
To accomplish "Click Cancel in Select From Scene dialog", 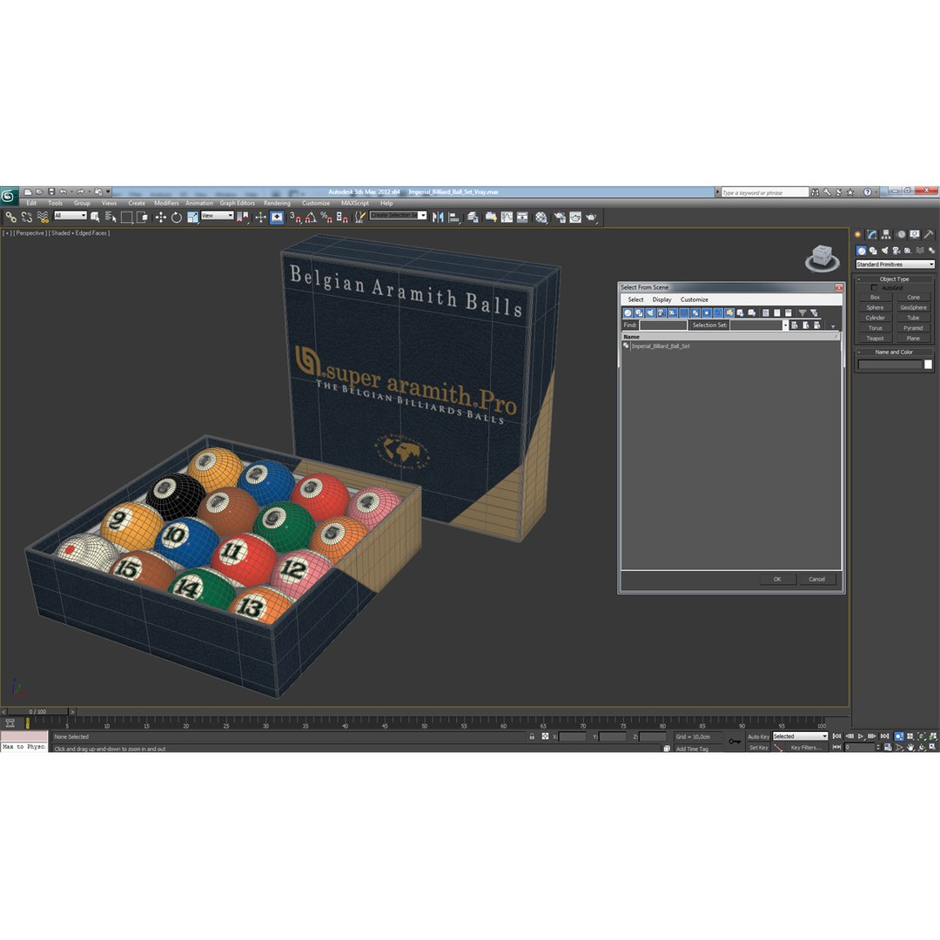I will [x=817, y=579].
